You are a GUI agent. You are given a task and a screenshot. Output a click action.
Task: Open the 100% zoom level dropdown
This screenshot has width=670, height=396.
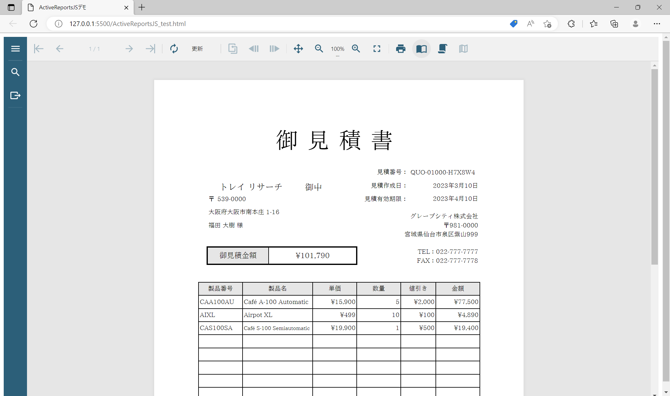click(x=337, y=50)
